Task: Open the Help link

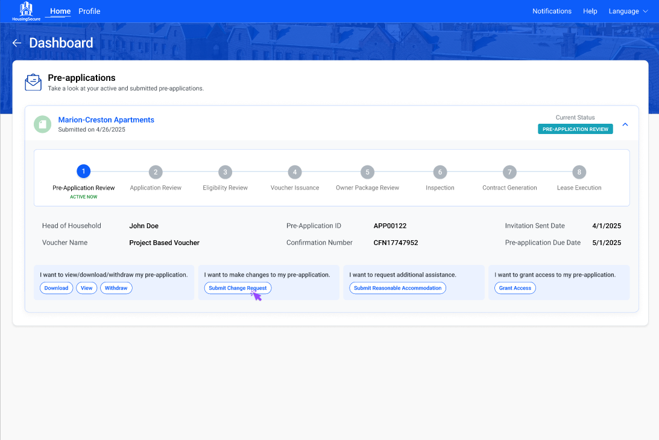Action: coord(590,11)
